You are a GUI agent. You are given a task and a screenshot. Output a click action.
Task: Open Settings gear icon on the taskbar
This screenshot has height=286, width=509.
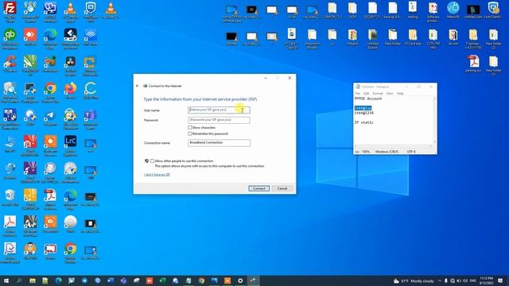pyautogui.click(x=240, y=280)
